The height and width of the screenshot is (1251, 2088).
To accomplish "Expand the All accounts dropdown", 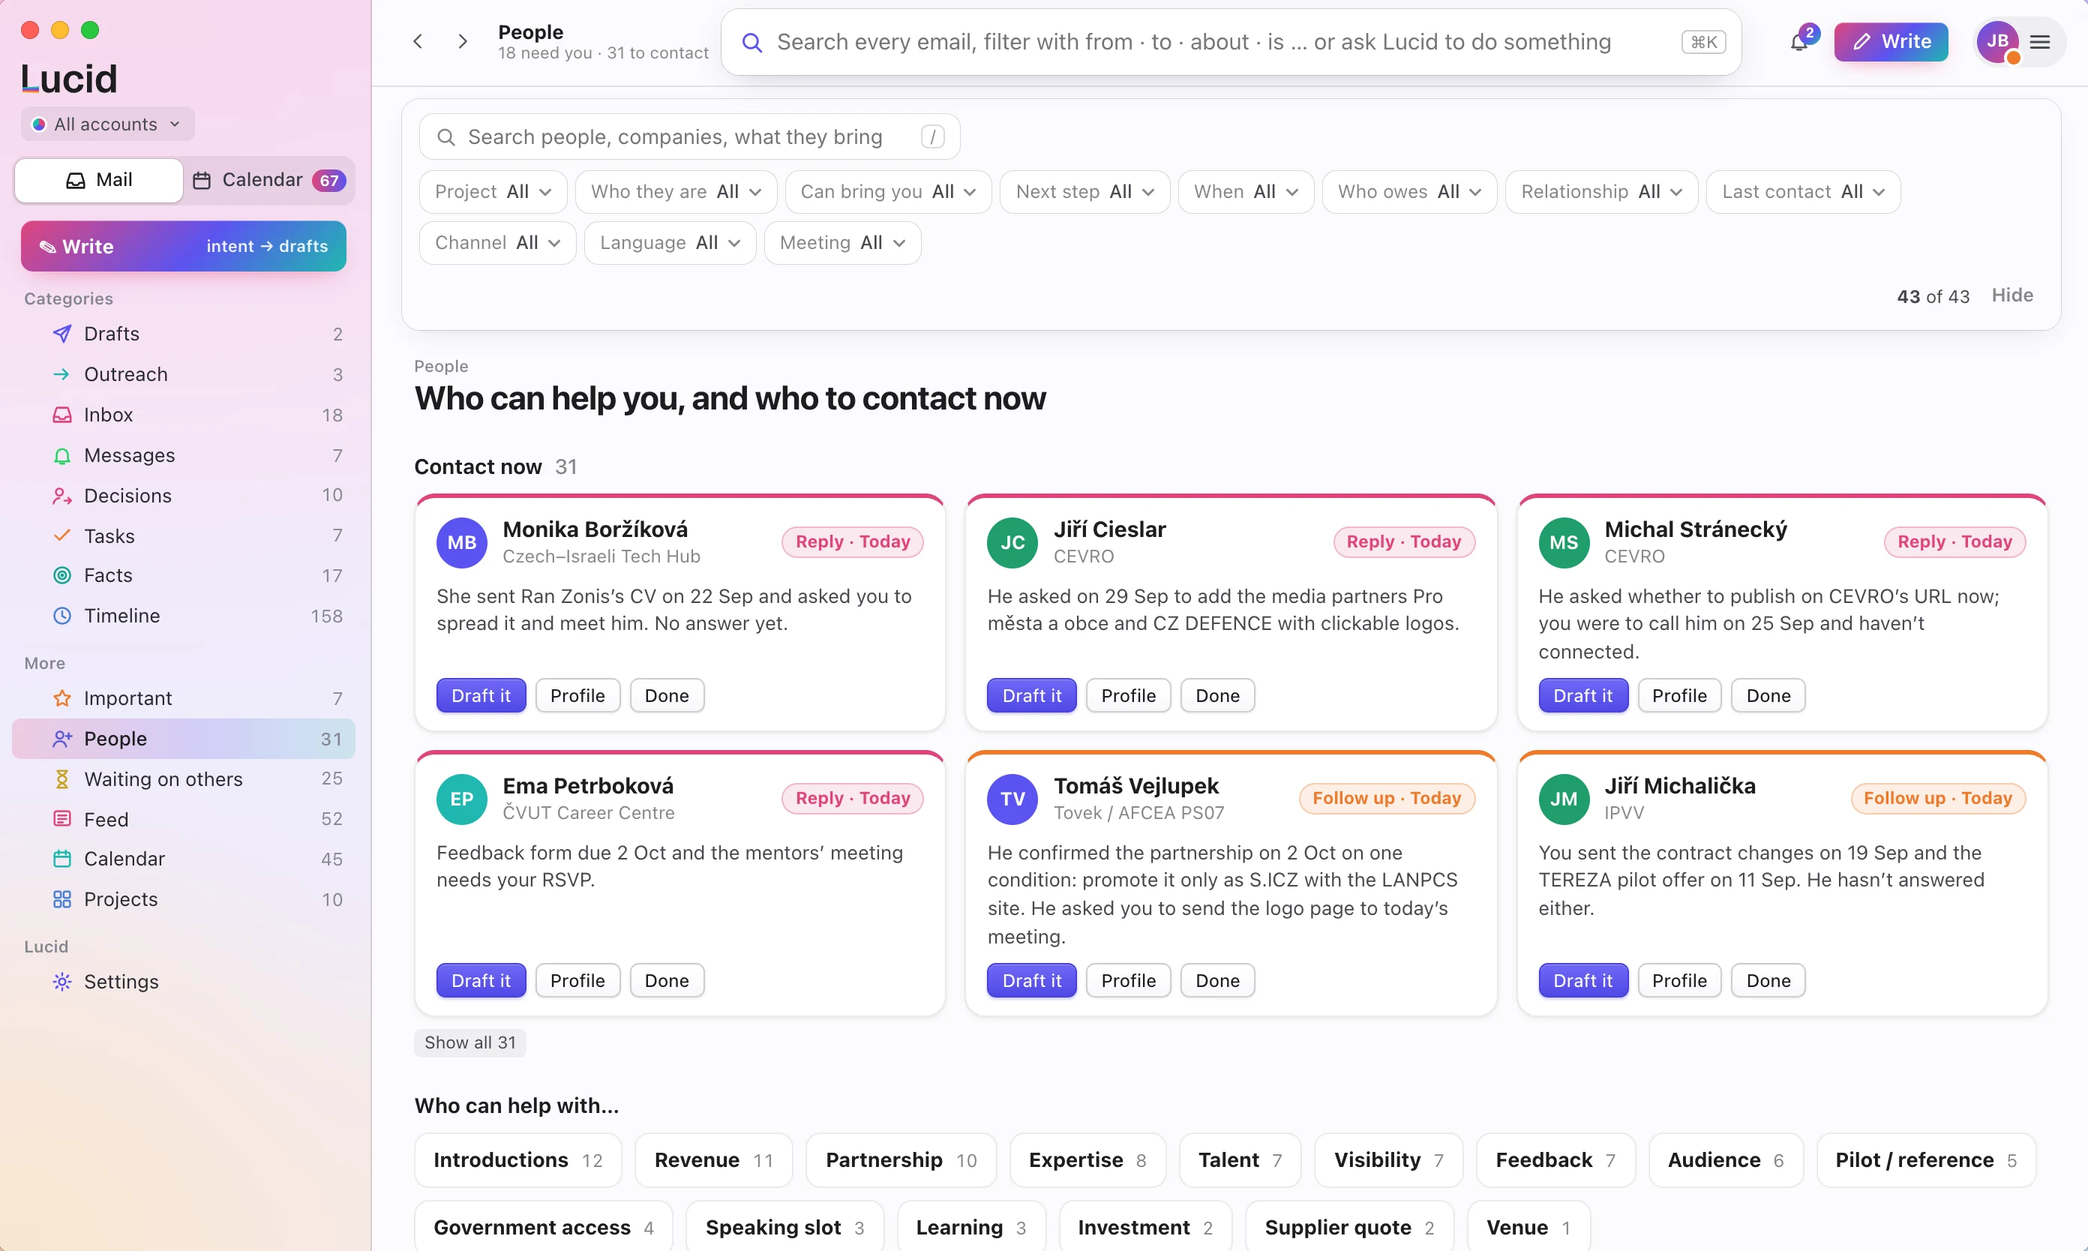I will click(x=108, y=124).
